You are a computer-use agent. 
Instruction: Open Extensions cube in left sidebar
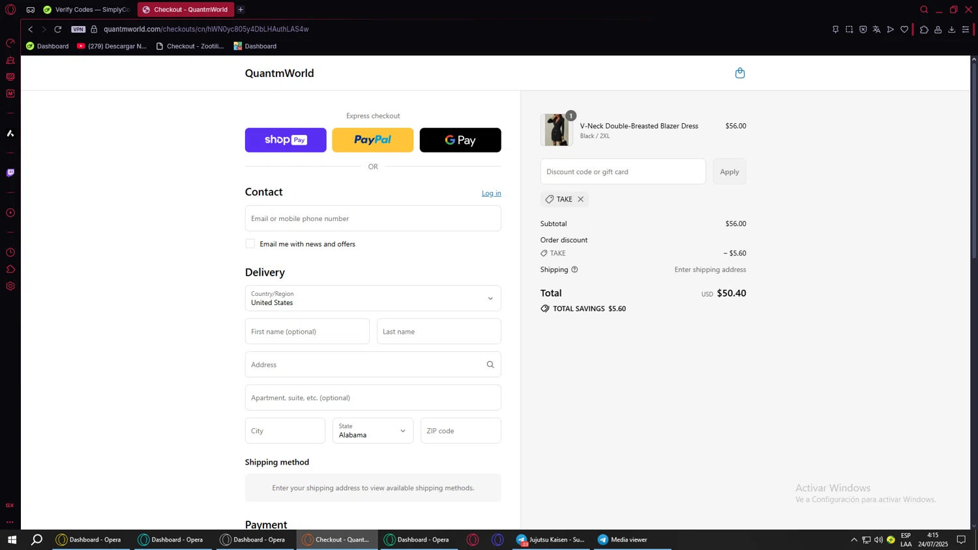pos(10,269)
